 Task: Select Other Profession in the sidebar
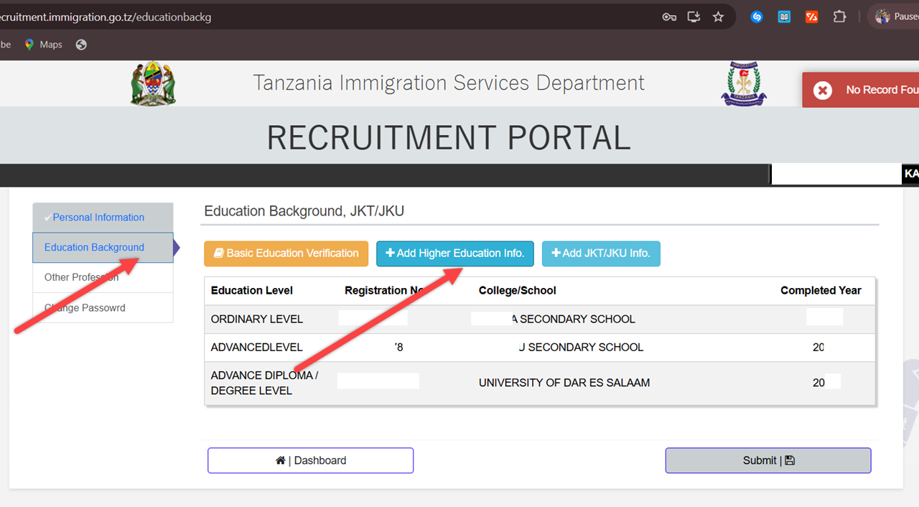click(81, 277)
